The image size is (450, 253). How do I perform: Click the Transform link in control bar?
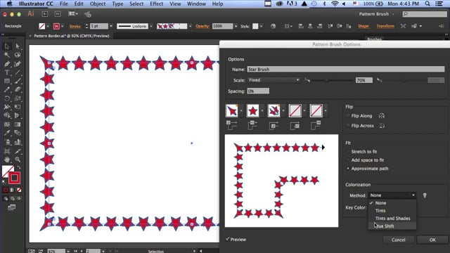(x=385, y=26)
